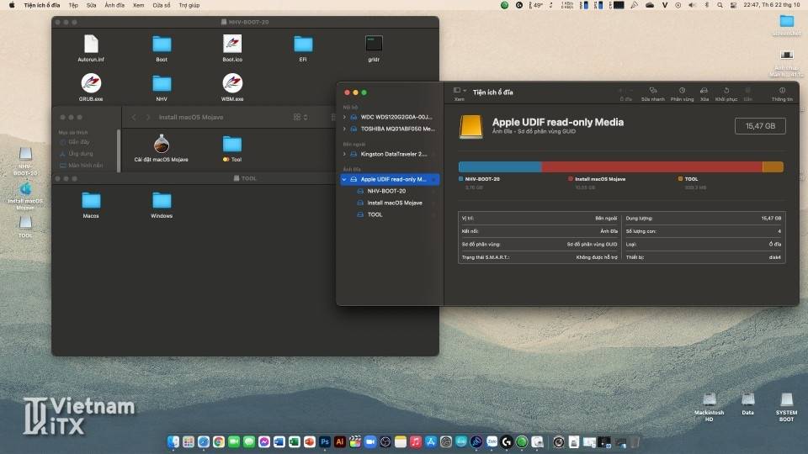Click the Khôi phục (Restore) toolbar icon
The image size is (808, 454).
pyautogui.click(x=726, y=90)
